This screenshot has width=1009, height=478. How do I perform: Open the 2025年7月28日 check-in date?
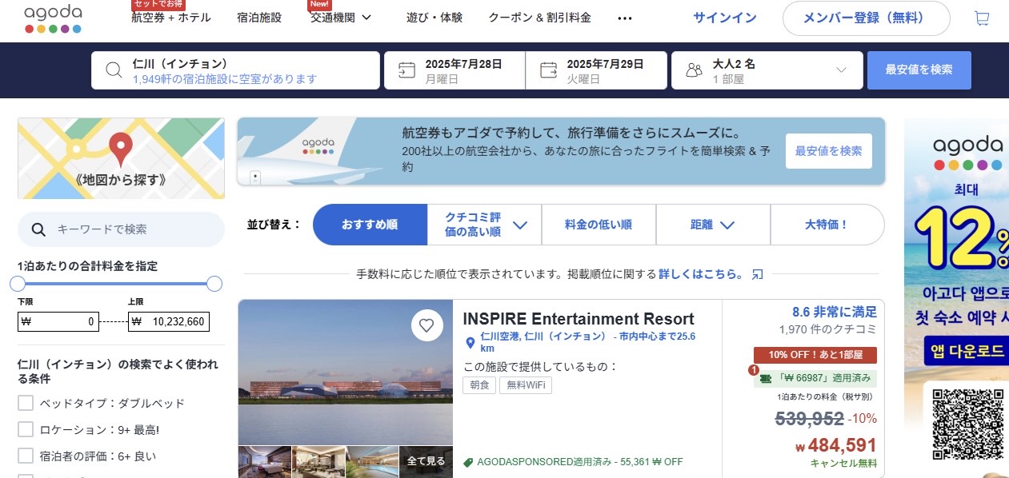tap(454, 70)
